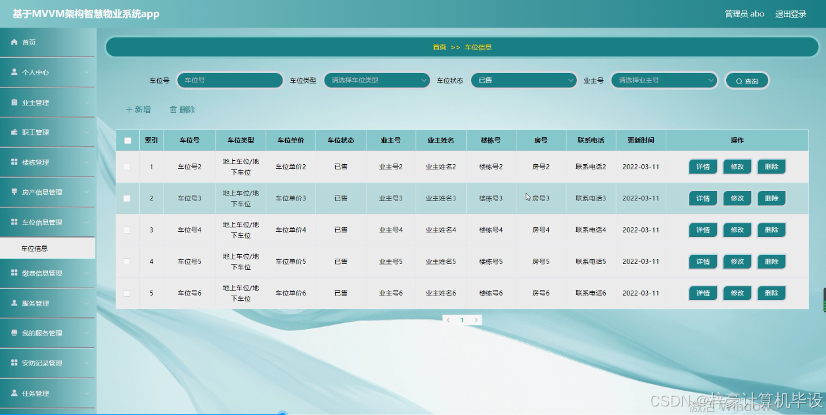The height and width of the screenshot is (415, 826).
Task: Click 删除 for row 车位号5
Action: click(771, 261)
